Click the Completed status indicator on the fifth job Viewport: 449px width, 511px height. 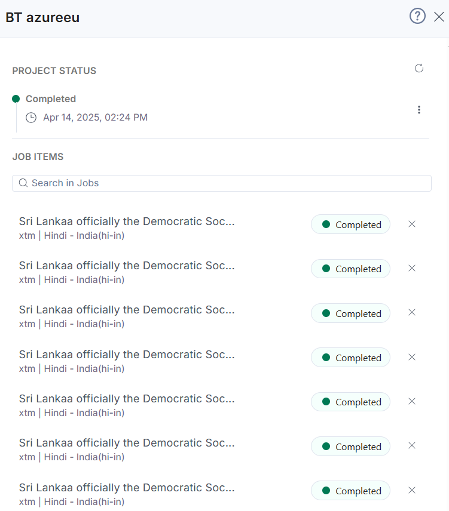click(350, 401)
